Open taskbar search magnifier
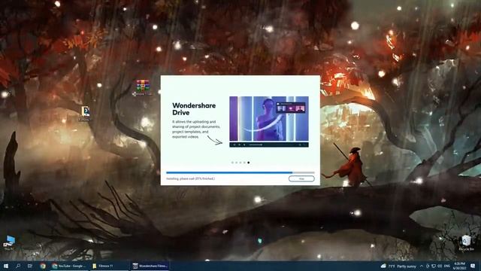 [18, 266]
